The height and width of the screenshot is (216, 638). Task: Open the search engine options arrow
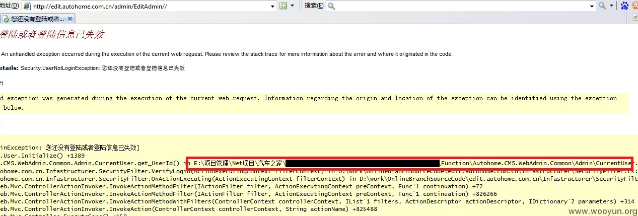pyautogui.click(x=611, y=6)
